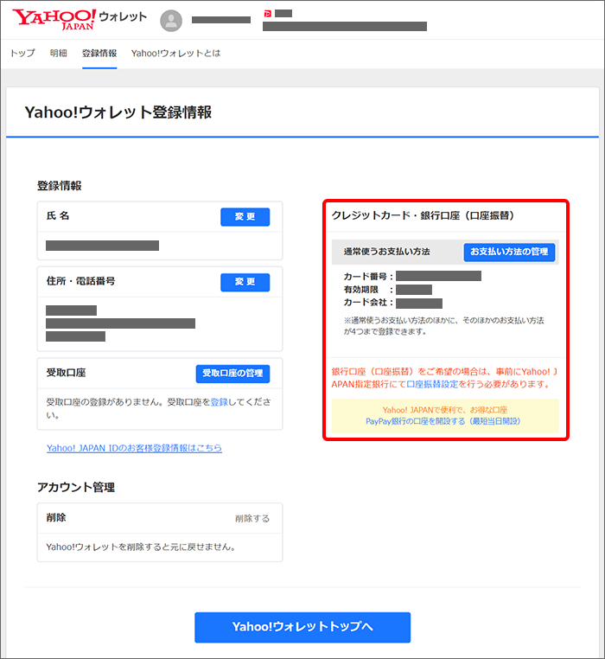Click the 登録情報 section heading
Image resolution: width=605 pixels, height=659 pixels.
click(60, 186)
